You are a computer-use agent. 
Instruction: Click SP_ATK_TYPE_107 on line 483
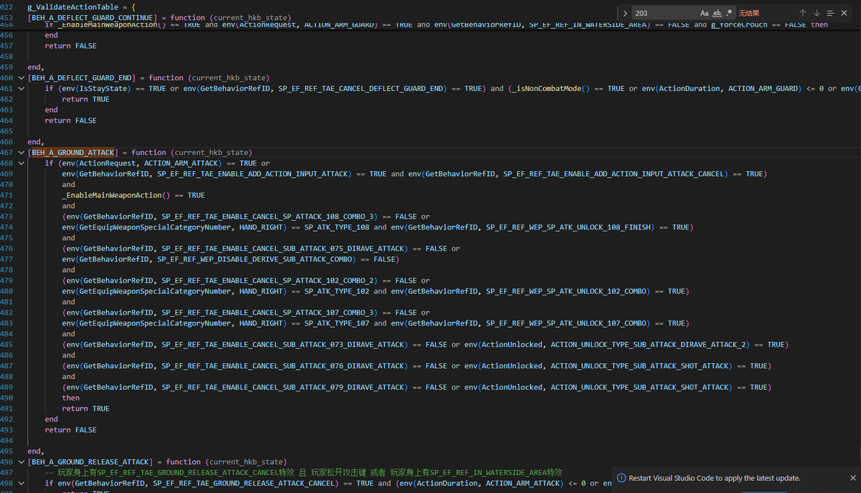[337, 323]
